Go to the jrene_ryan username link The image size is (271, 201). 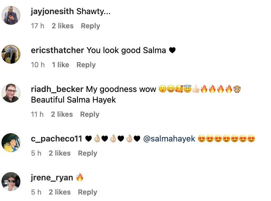[x=52, y=178]
